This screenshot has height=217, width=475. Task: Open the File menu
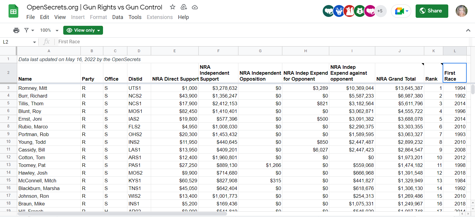31,17
